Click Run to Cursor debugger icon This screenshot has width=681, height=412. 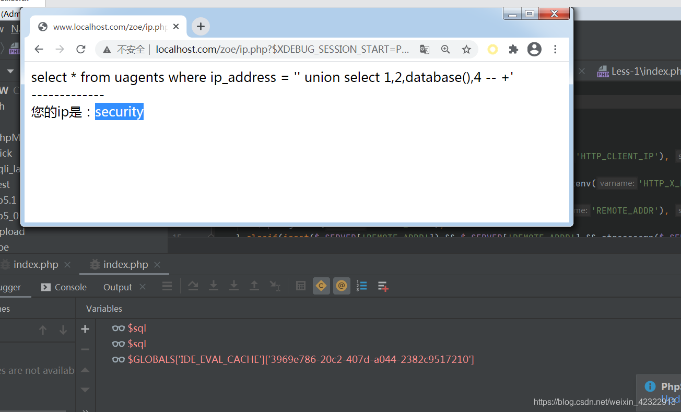(275, 286)
